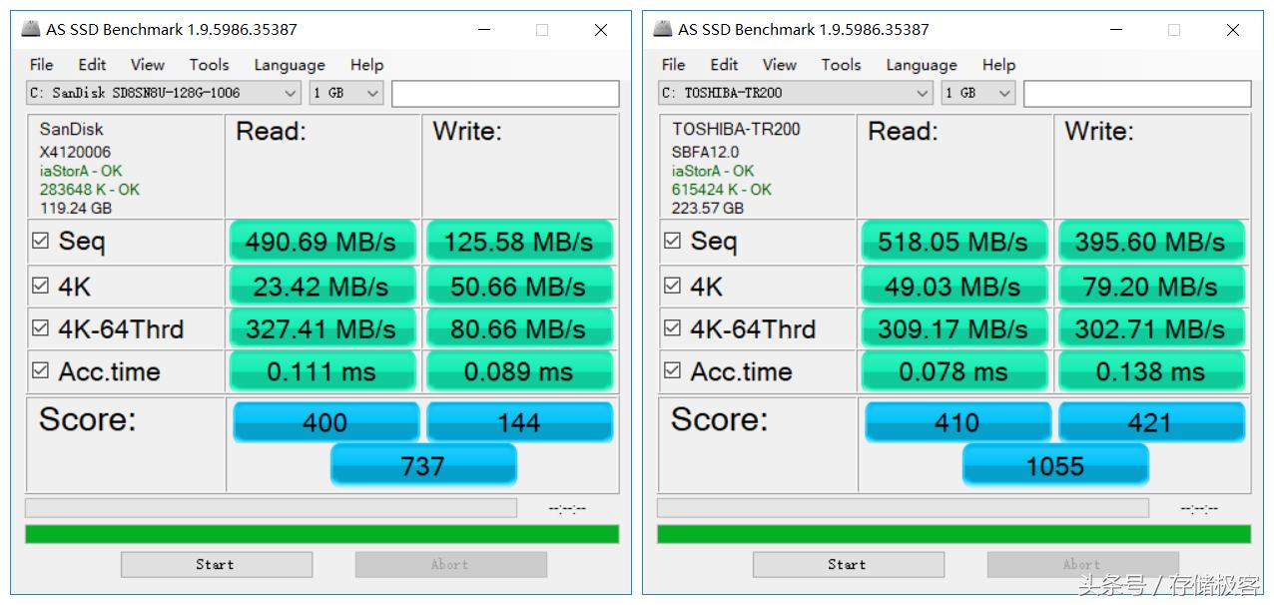Toggle the 4K checkbox in TOSHIBA window
The width and height of the screenshot is (1274, 605).
[x=673, y=286]
